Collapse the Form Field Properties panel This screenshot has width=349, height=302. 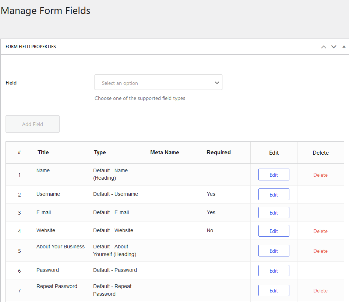pos(344,47)
